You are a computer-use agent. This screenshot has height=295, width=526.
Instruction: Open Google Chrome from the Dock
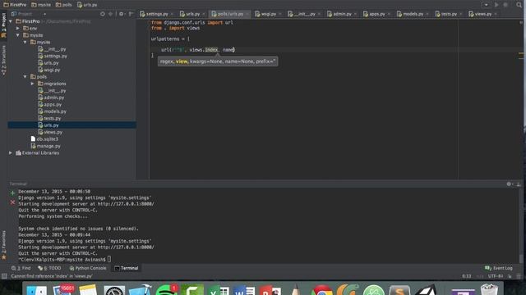click(322, 289)
